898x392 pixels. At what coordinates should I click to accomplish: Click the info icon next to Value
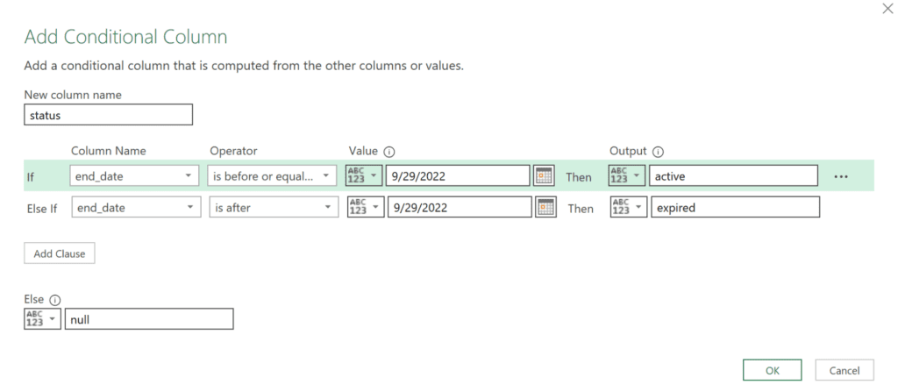click(388, 152)
